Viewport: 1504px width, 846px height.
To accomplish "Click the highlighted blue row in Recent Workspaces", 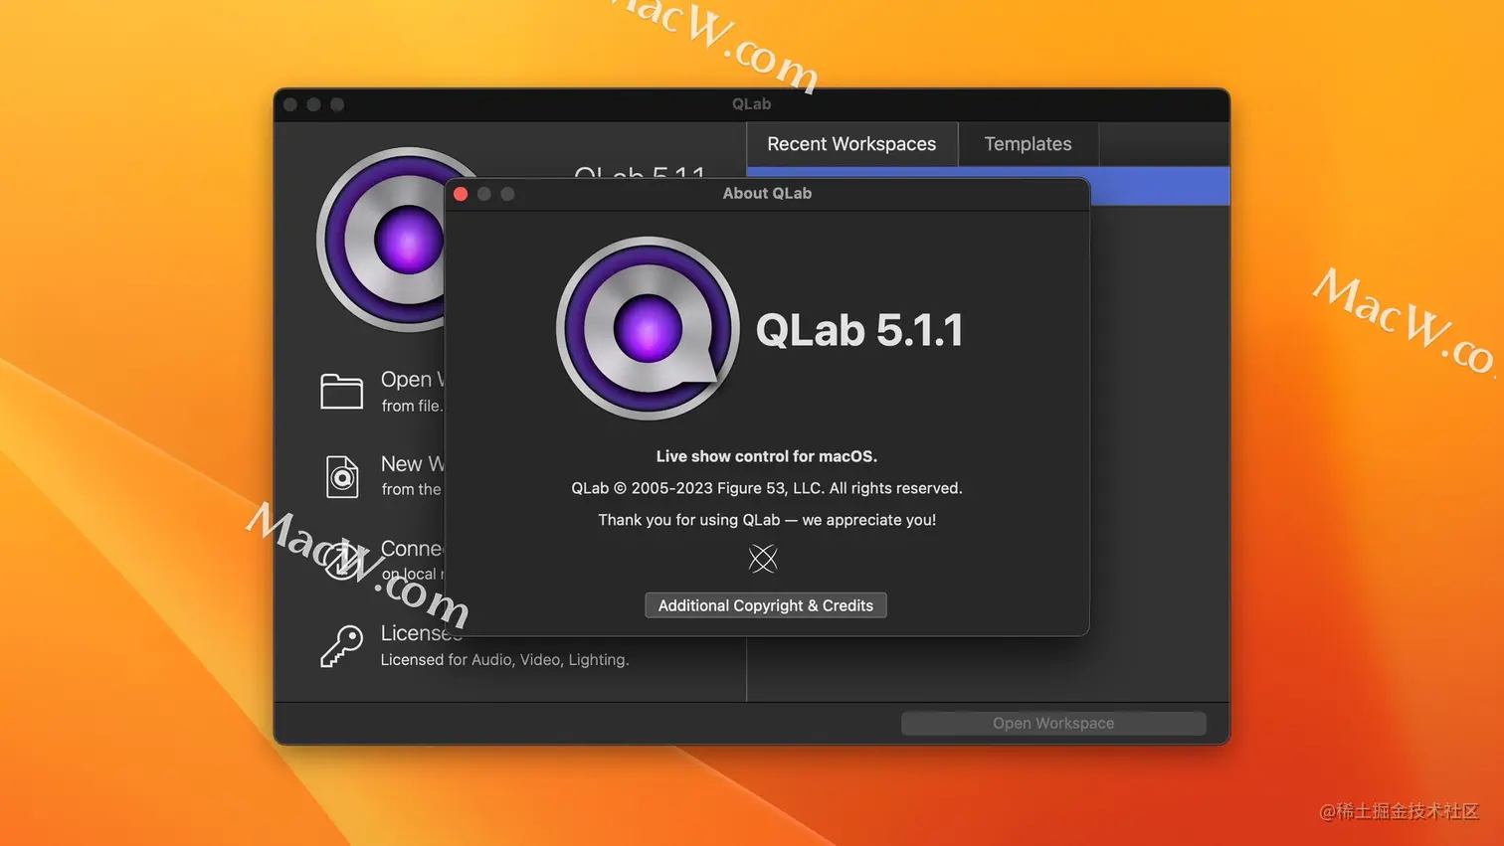I will [1160, 186].
